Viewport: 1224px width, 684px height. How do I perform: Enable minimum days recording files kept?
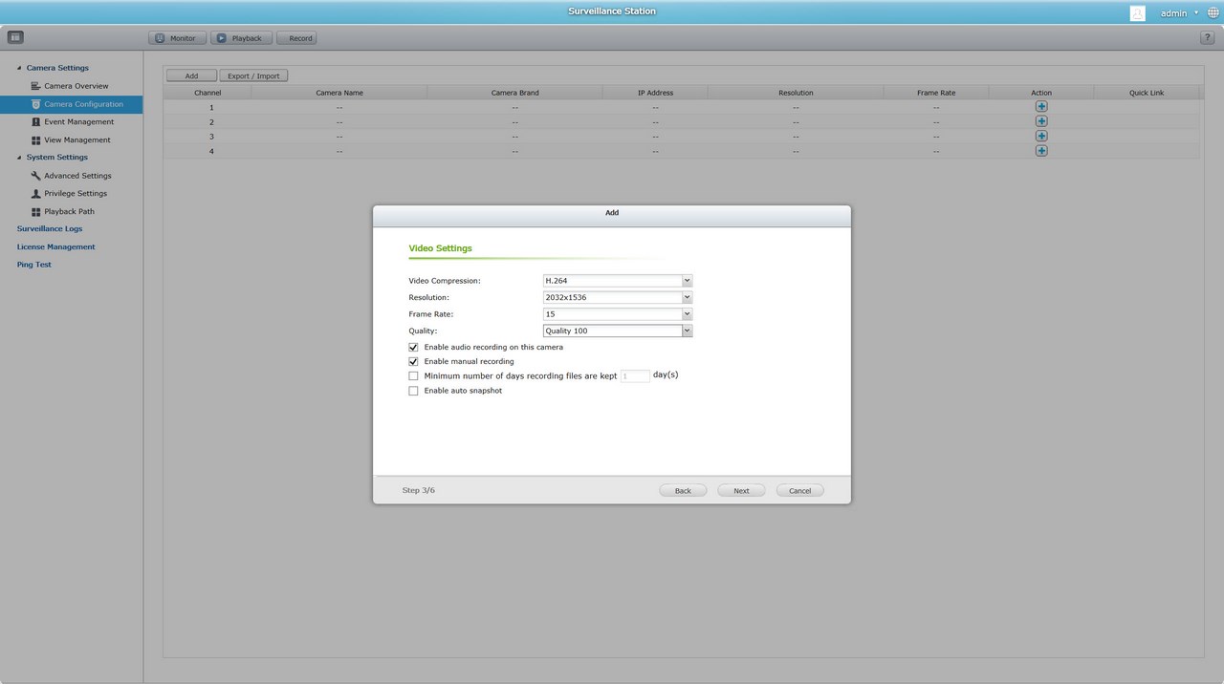point(413,376)
